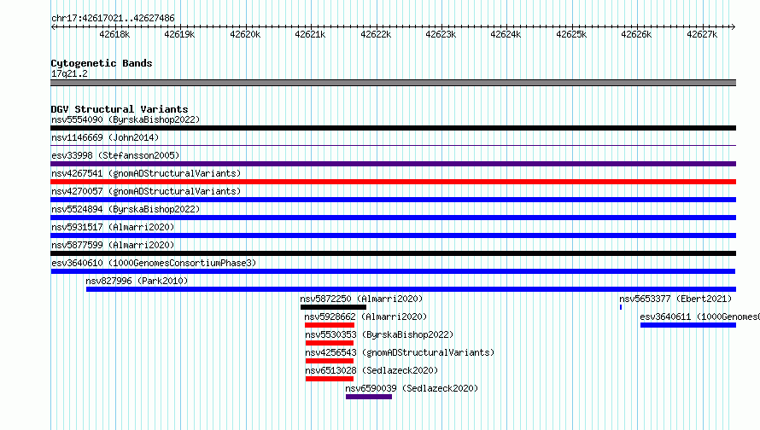
Task: Click the thin purple nsv1146669 variant line
Action: pyautogui.click(x=393, y=145)
